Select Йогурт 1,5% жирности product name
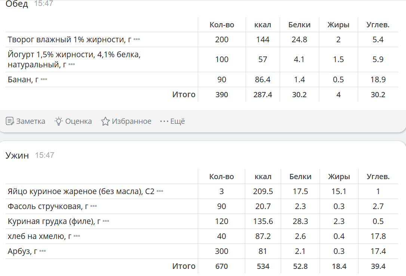 pos(74,59)
